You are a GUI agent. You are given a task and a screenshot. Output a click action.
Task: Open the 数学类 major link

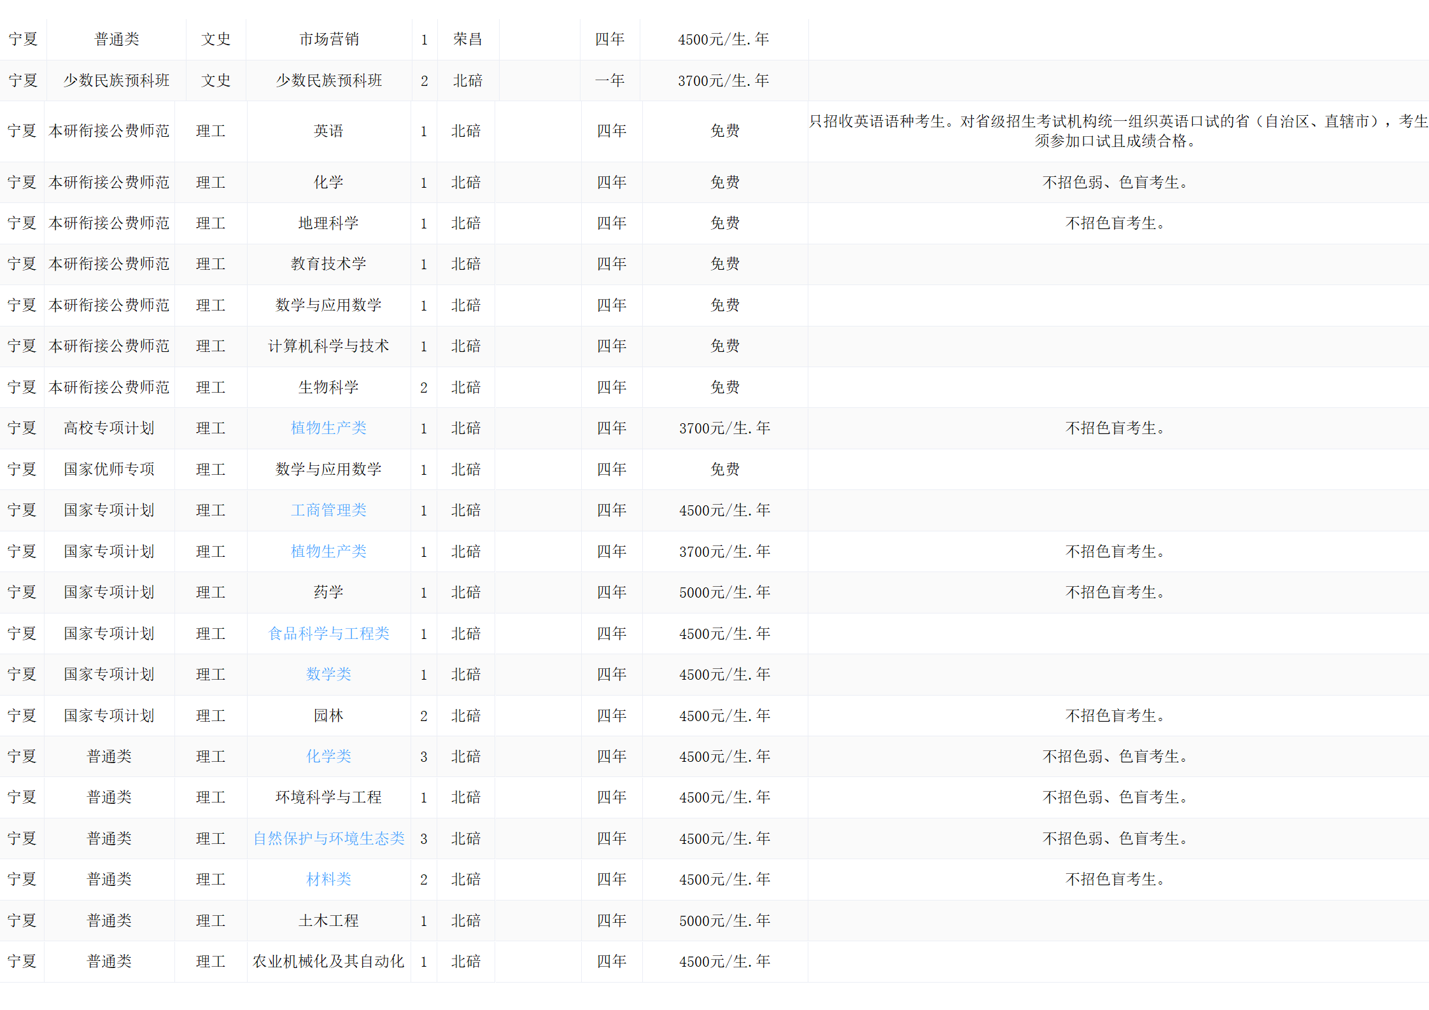coord(328,675)
